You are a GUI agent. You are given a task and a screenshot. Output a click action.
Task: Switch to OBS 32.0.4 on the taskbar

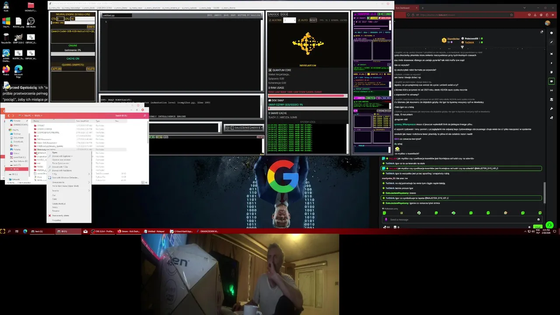point(103,231)
